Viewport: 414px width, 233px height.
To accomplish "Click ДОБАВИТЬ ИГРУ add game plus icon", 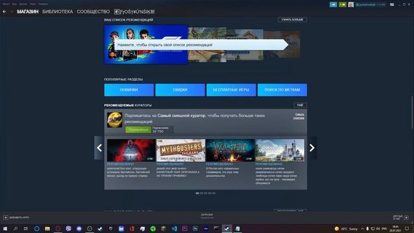I will tap(6, 217).
